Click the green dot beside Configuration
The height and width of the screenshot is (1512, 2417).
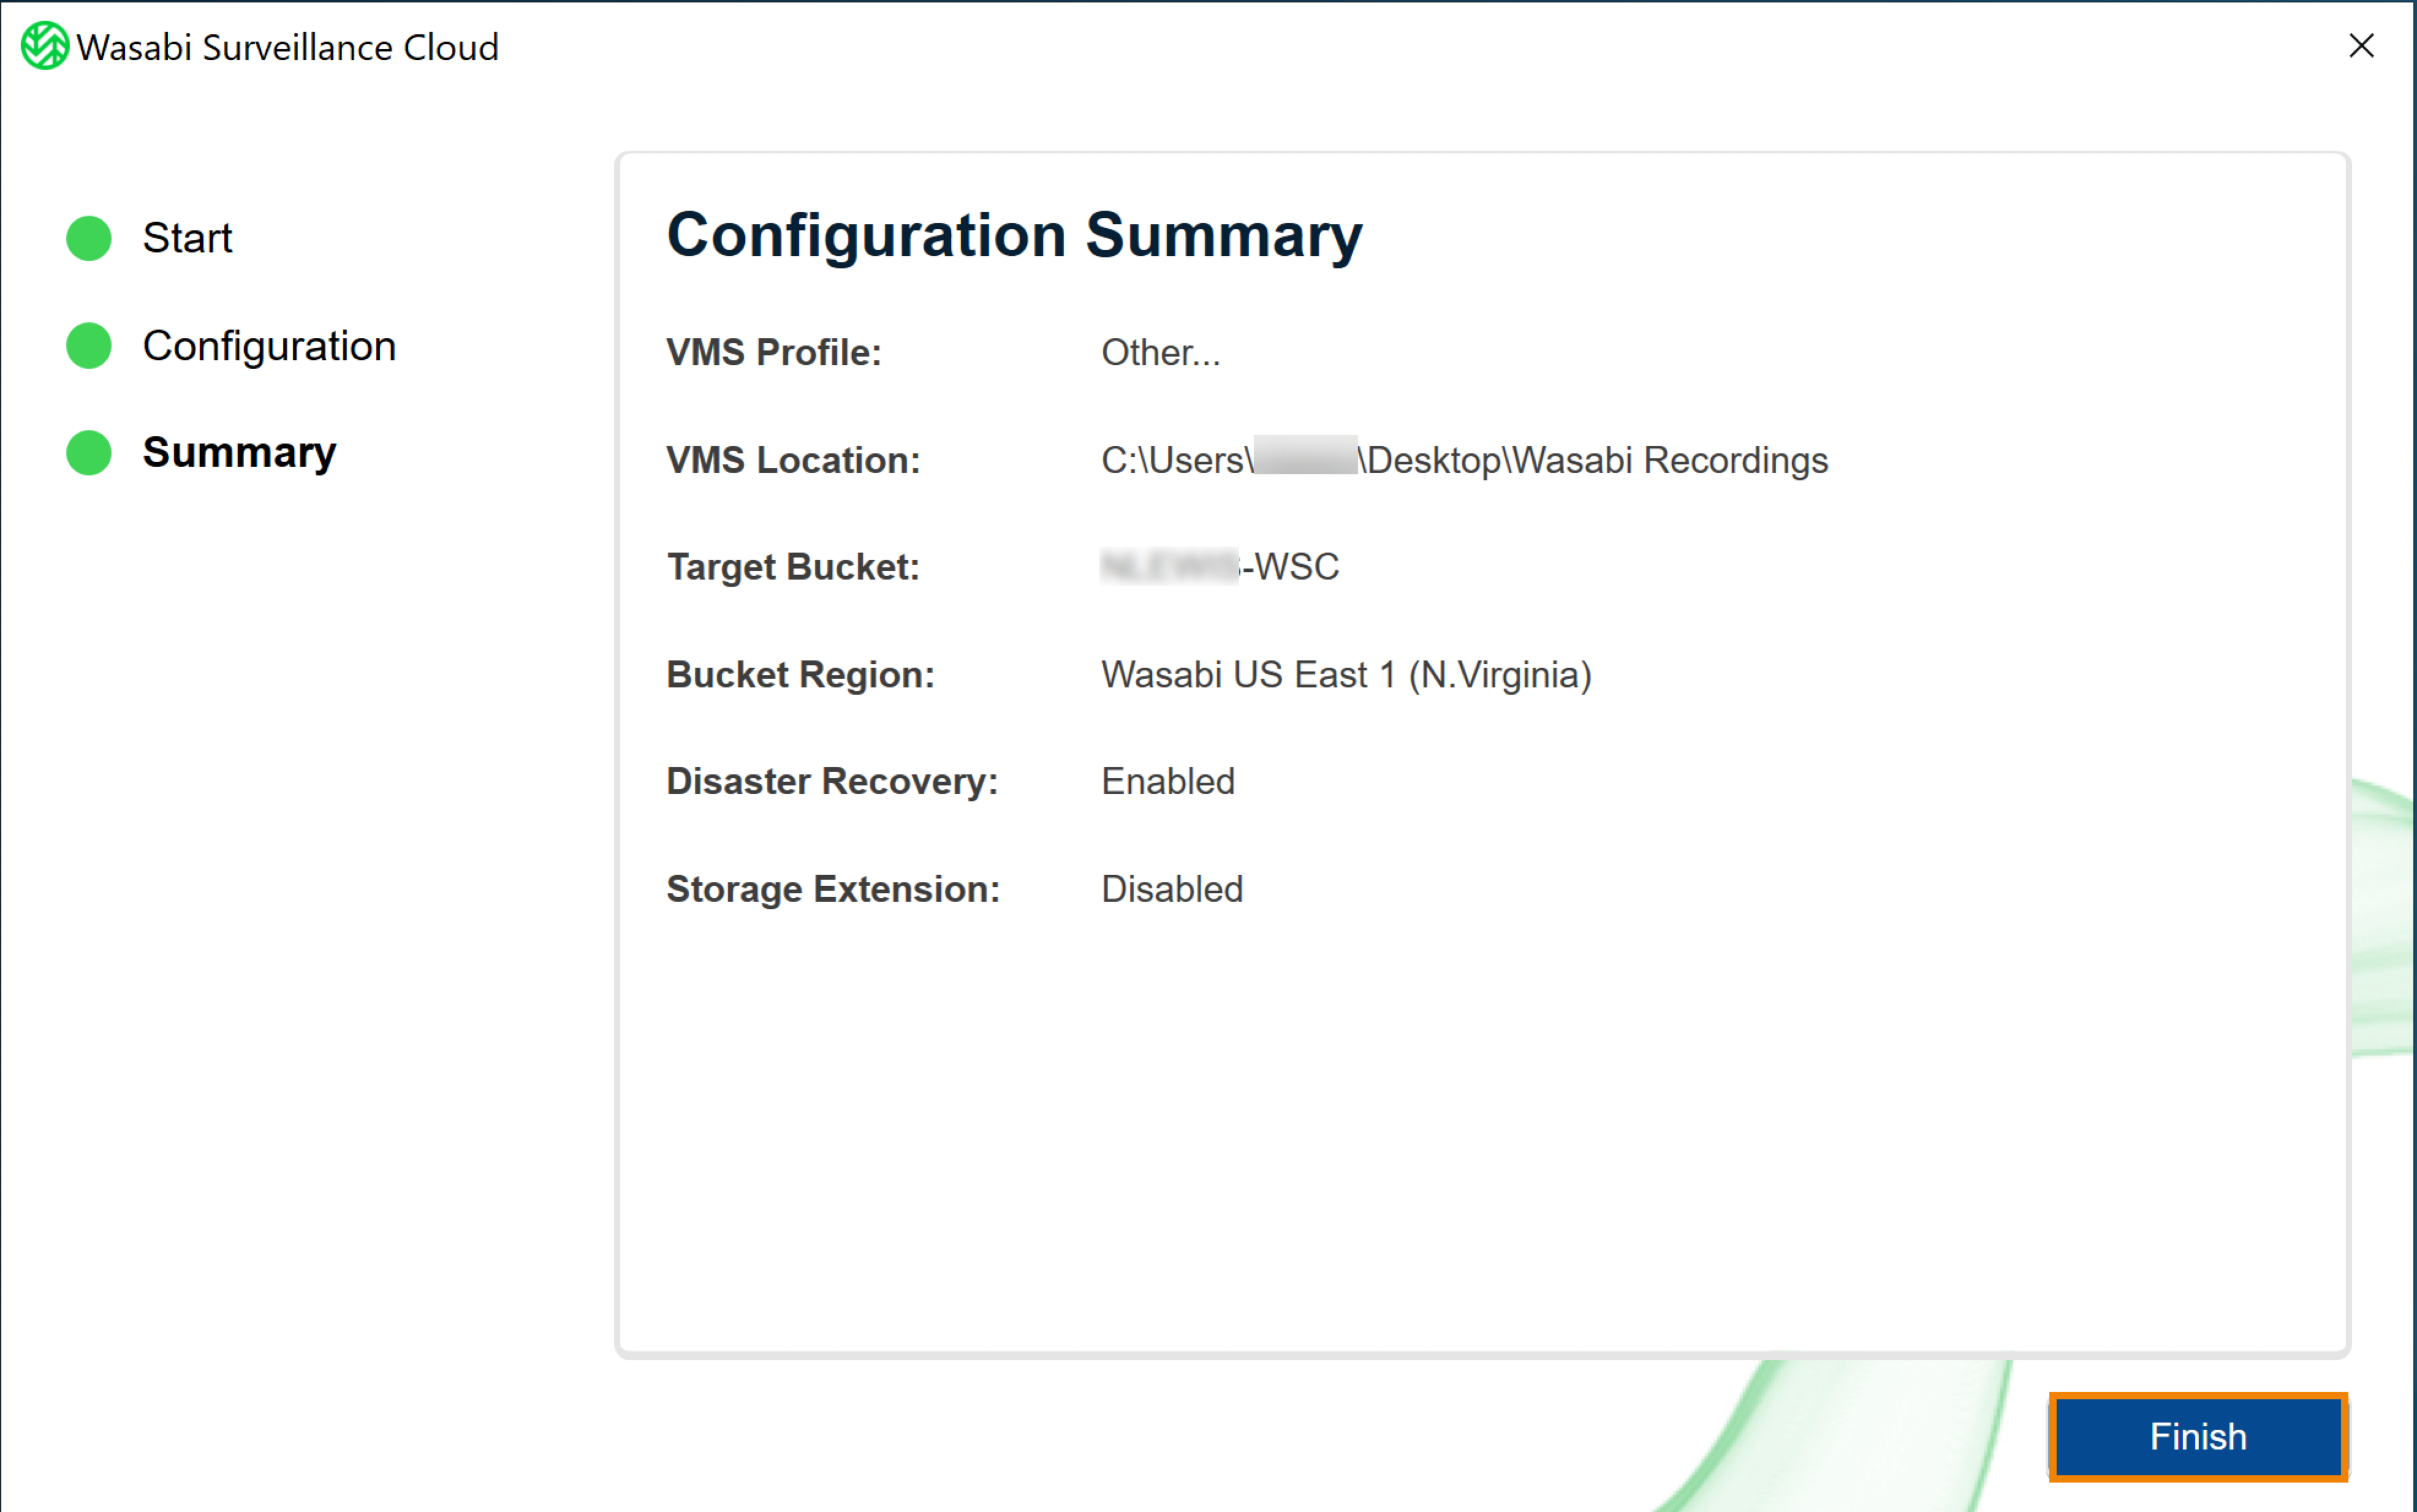tap(89, 346)
